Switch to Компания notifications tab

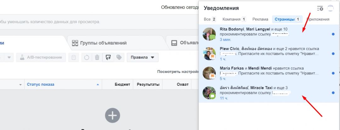234,19
